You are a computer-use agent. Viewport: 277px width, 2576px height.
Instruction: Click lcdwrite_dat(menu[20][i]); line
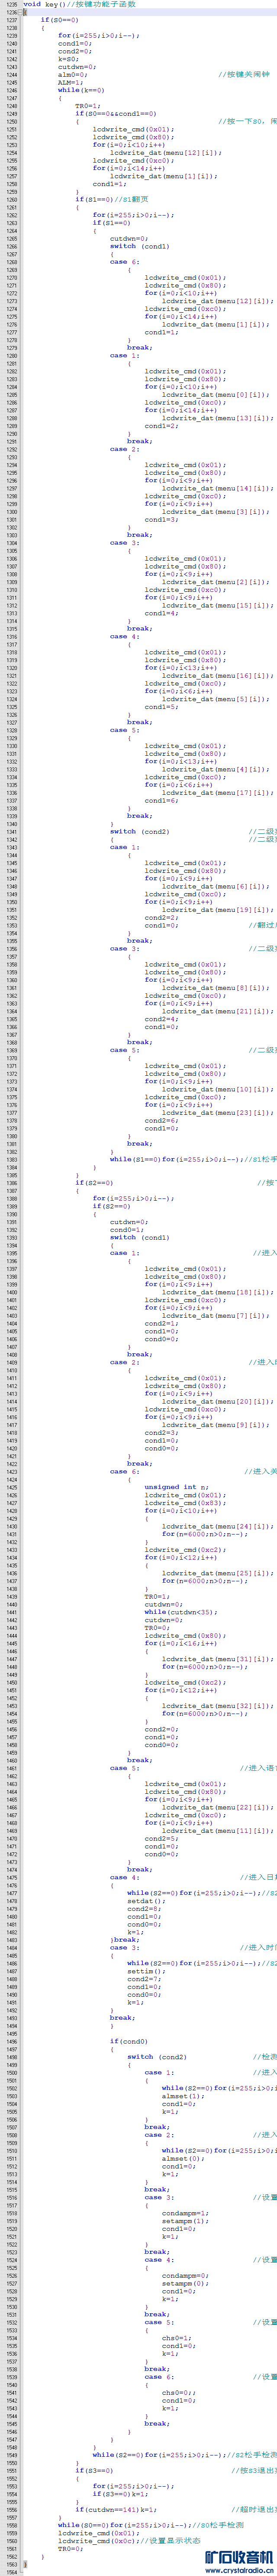217,1401
